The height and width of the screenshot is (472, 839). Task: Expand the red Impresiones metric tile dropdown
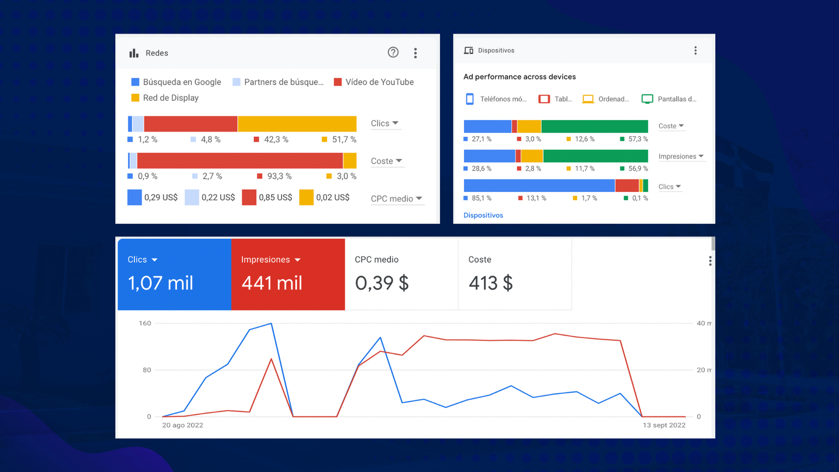pyautogui.click(x=297, y=260)
